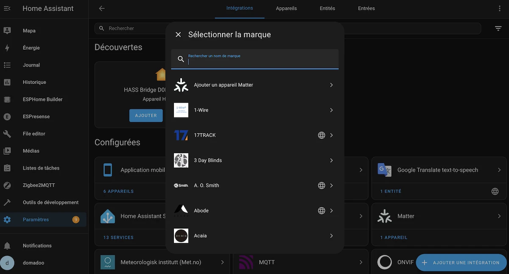Click the filter icon beside search bar
This screenshot has width=509, height=274.
(x=498, y=28)
